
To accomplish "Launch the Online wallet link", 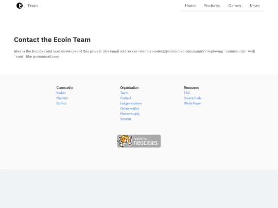I will point(129,108).
